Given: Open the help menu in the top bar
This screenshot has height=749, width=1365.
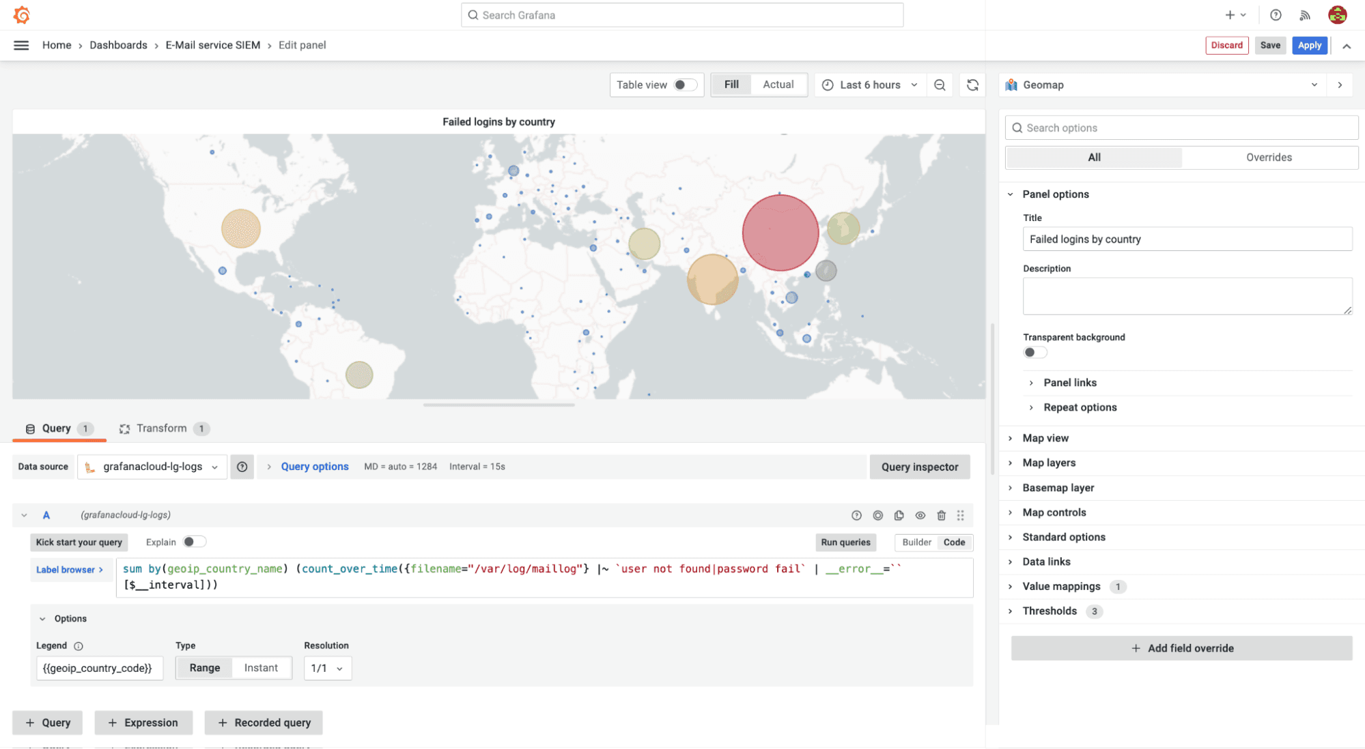Looking at the screenshot, I should tap(1274, 14).
